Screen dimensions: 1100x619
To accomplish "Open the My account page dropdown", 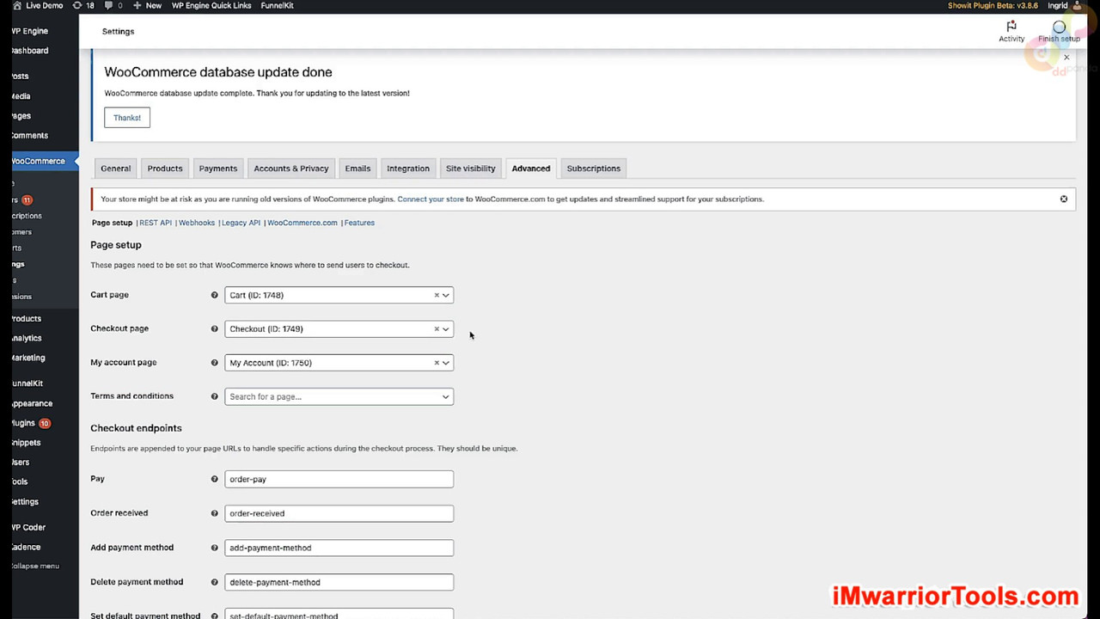I will point(339,363).
